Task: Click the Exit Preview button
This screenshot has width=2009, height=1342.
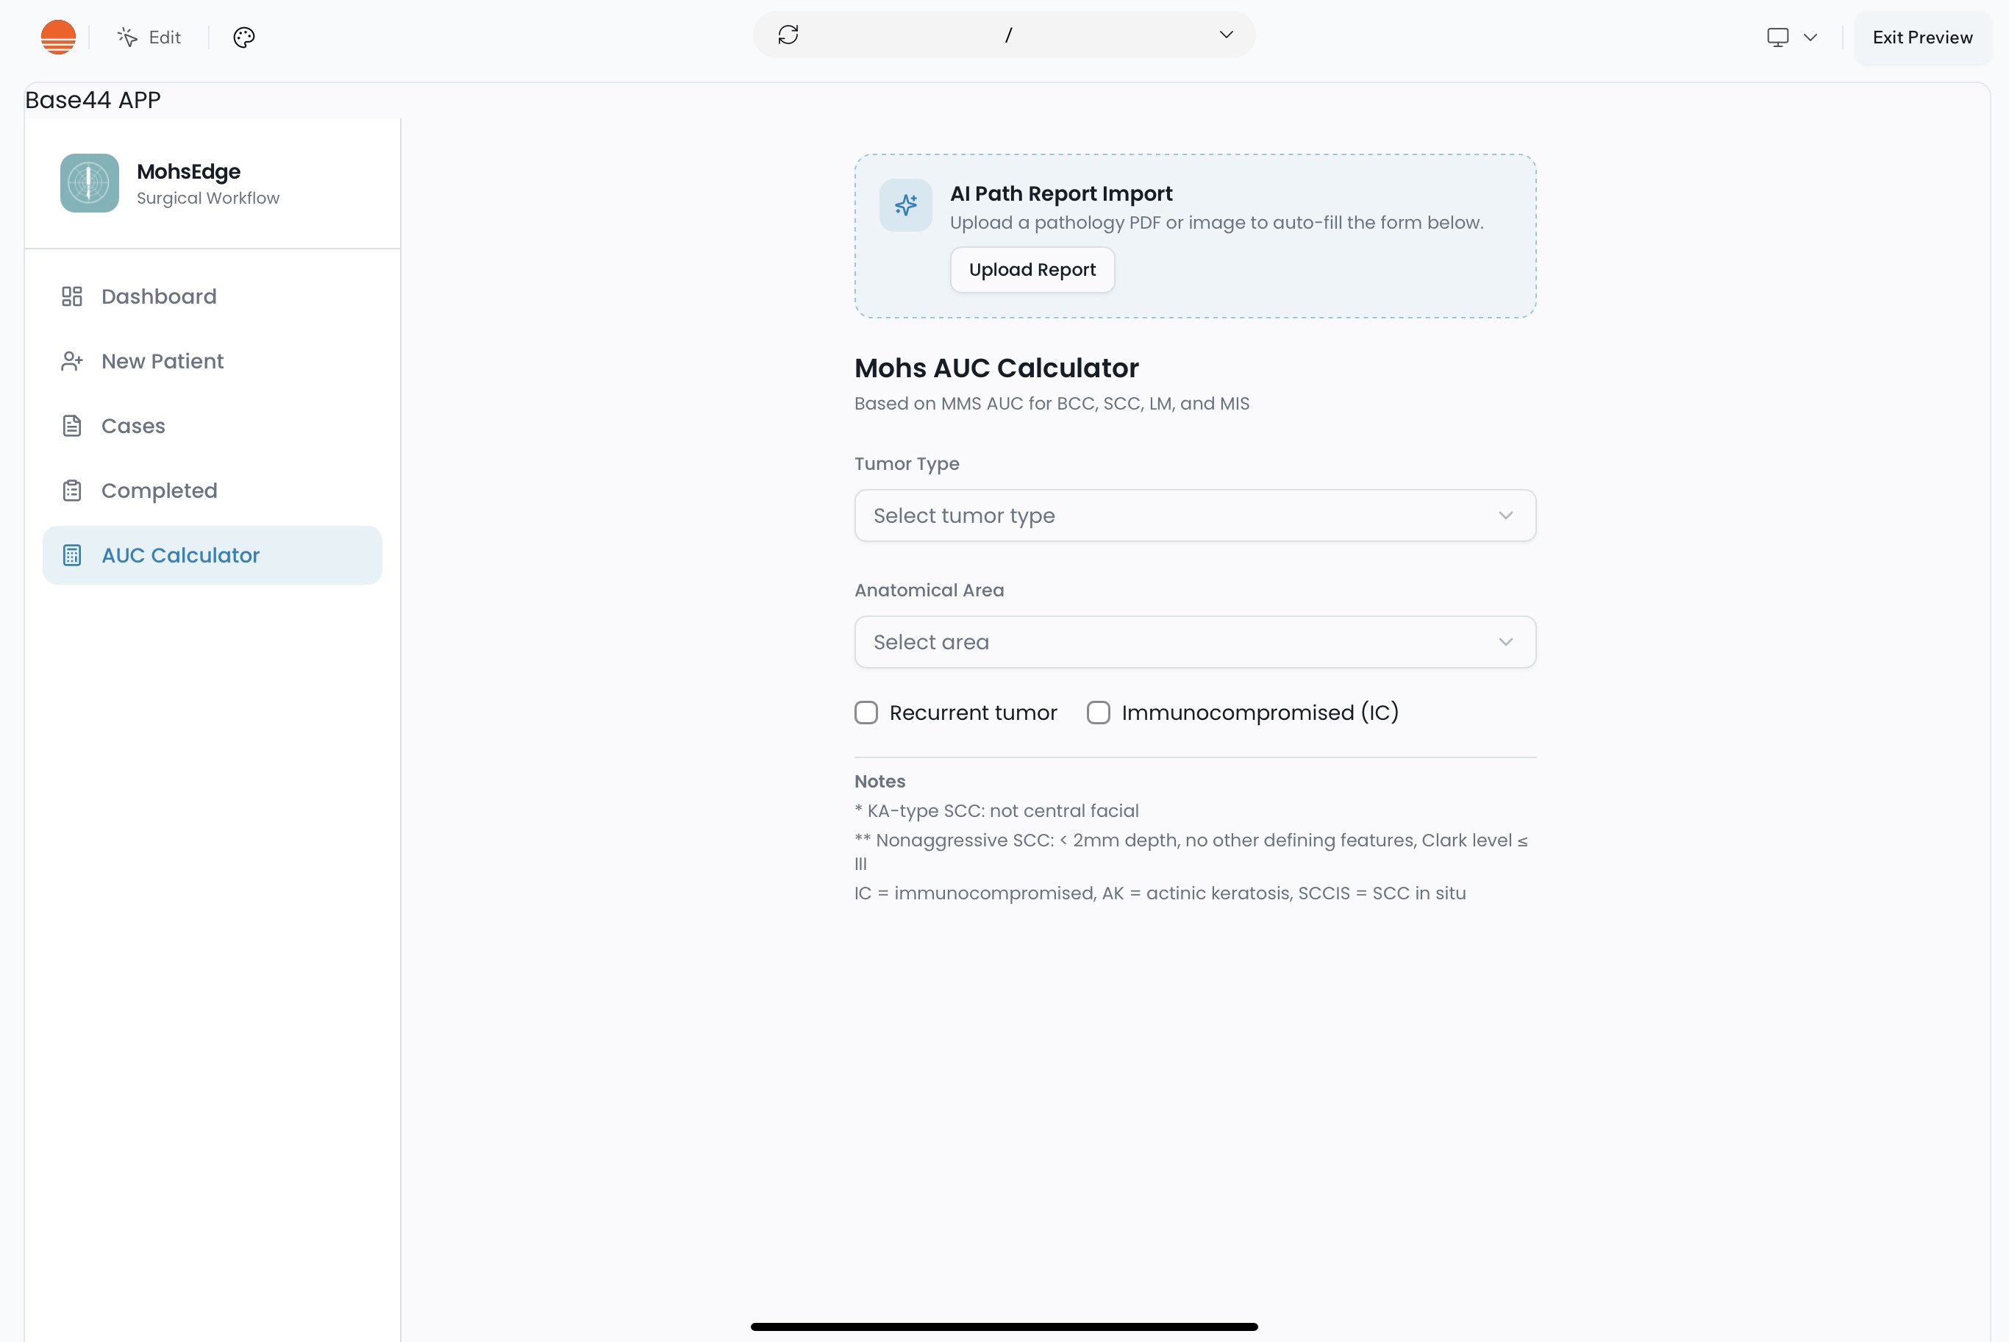Action: [1921, 37]
